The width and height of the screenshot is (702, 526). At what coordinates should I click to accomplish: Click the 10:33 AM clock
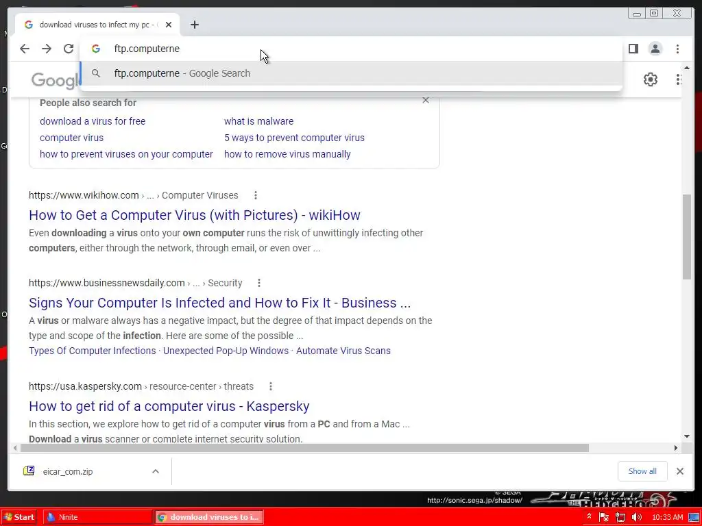668,517
